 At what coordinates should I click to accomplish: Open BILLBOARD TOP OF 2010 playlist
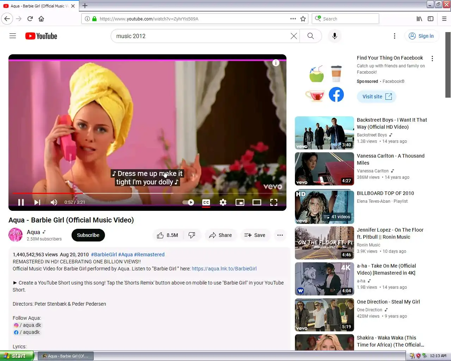(385, 193)
